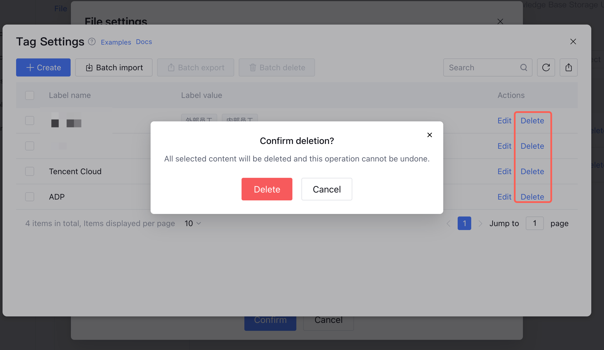Click Edit for Tencent Cloud row

click(504, 171)
